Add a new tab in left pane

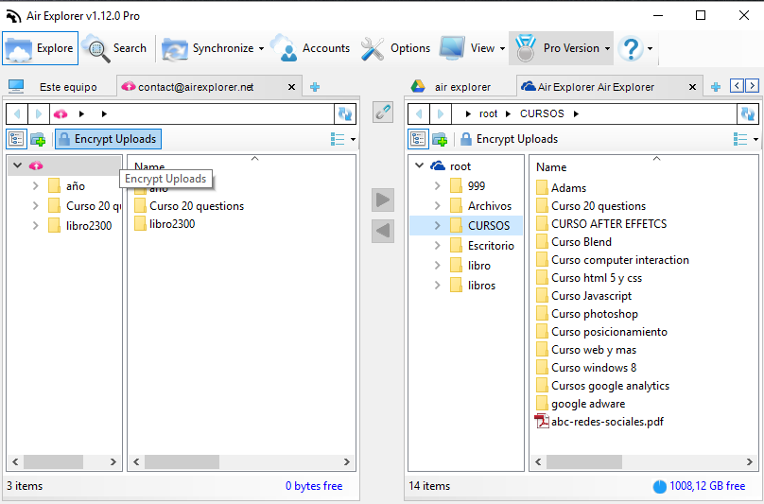click(315, 87)
